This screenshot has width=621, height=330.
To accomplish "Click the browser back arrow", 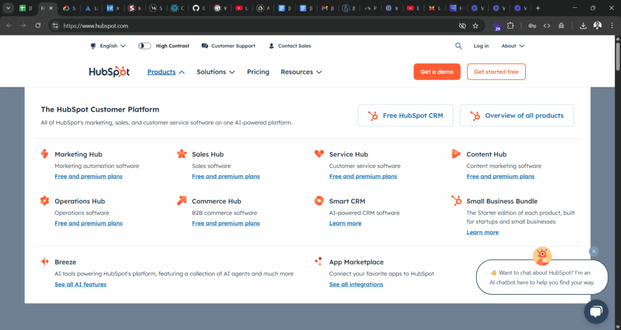I will tap(9, 25).
